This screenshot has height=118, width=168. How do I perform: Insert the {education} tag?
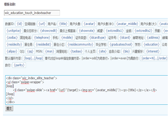[x=152, y=44]
